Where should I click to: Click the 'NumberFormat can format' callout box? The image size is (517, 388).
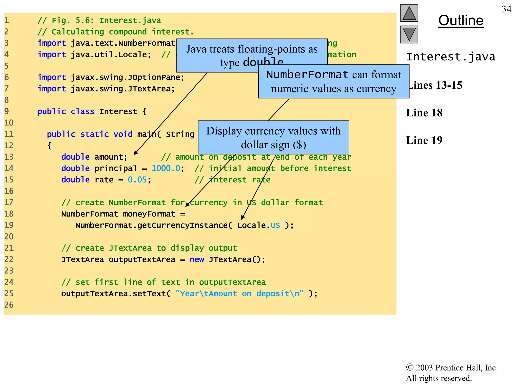coord(333,81)
